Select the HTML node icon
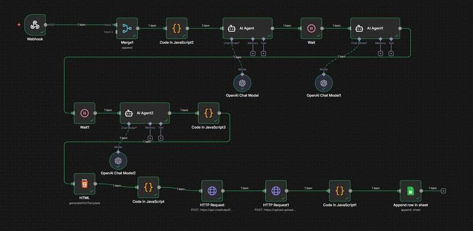The image size is (473, 231). (x=85, y=184)
